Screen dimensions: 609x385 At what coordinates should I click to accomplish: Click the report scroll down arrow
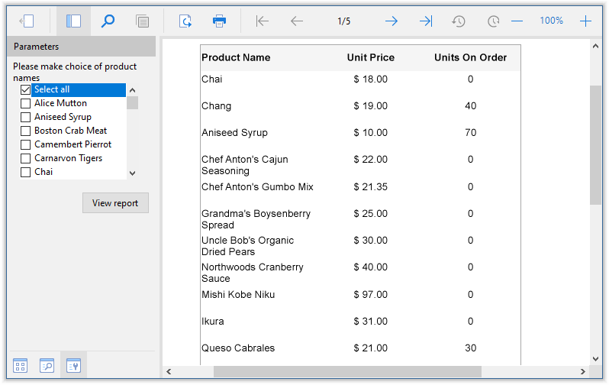click(x=595, y=359)
